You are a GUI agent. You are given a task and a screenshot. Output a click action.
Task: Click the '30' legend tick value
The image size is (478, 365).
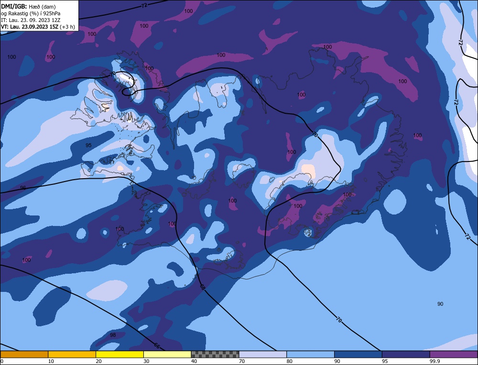146,361
